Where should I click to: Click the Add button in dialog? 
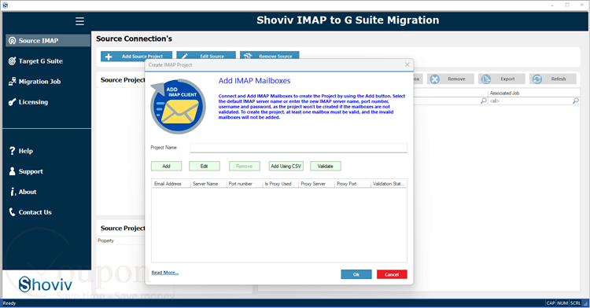[x=166, y=166]
